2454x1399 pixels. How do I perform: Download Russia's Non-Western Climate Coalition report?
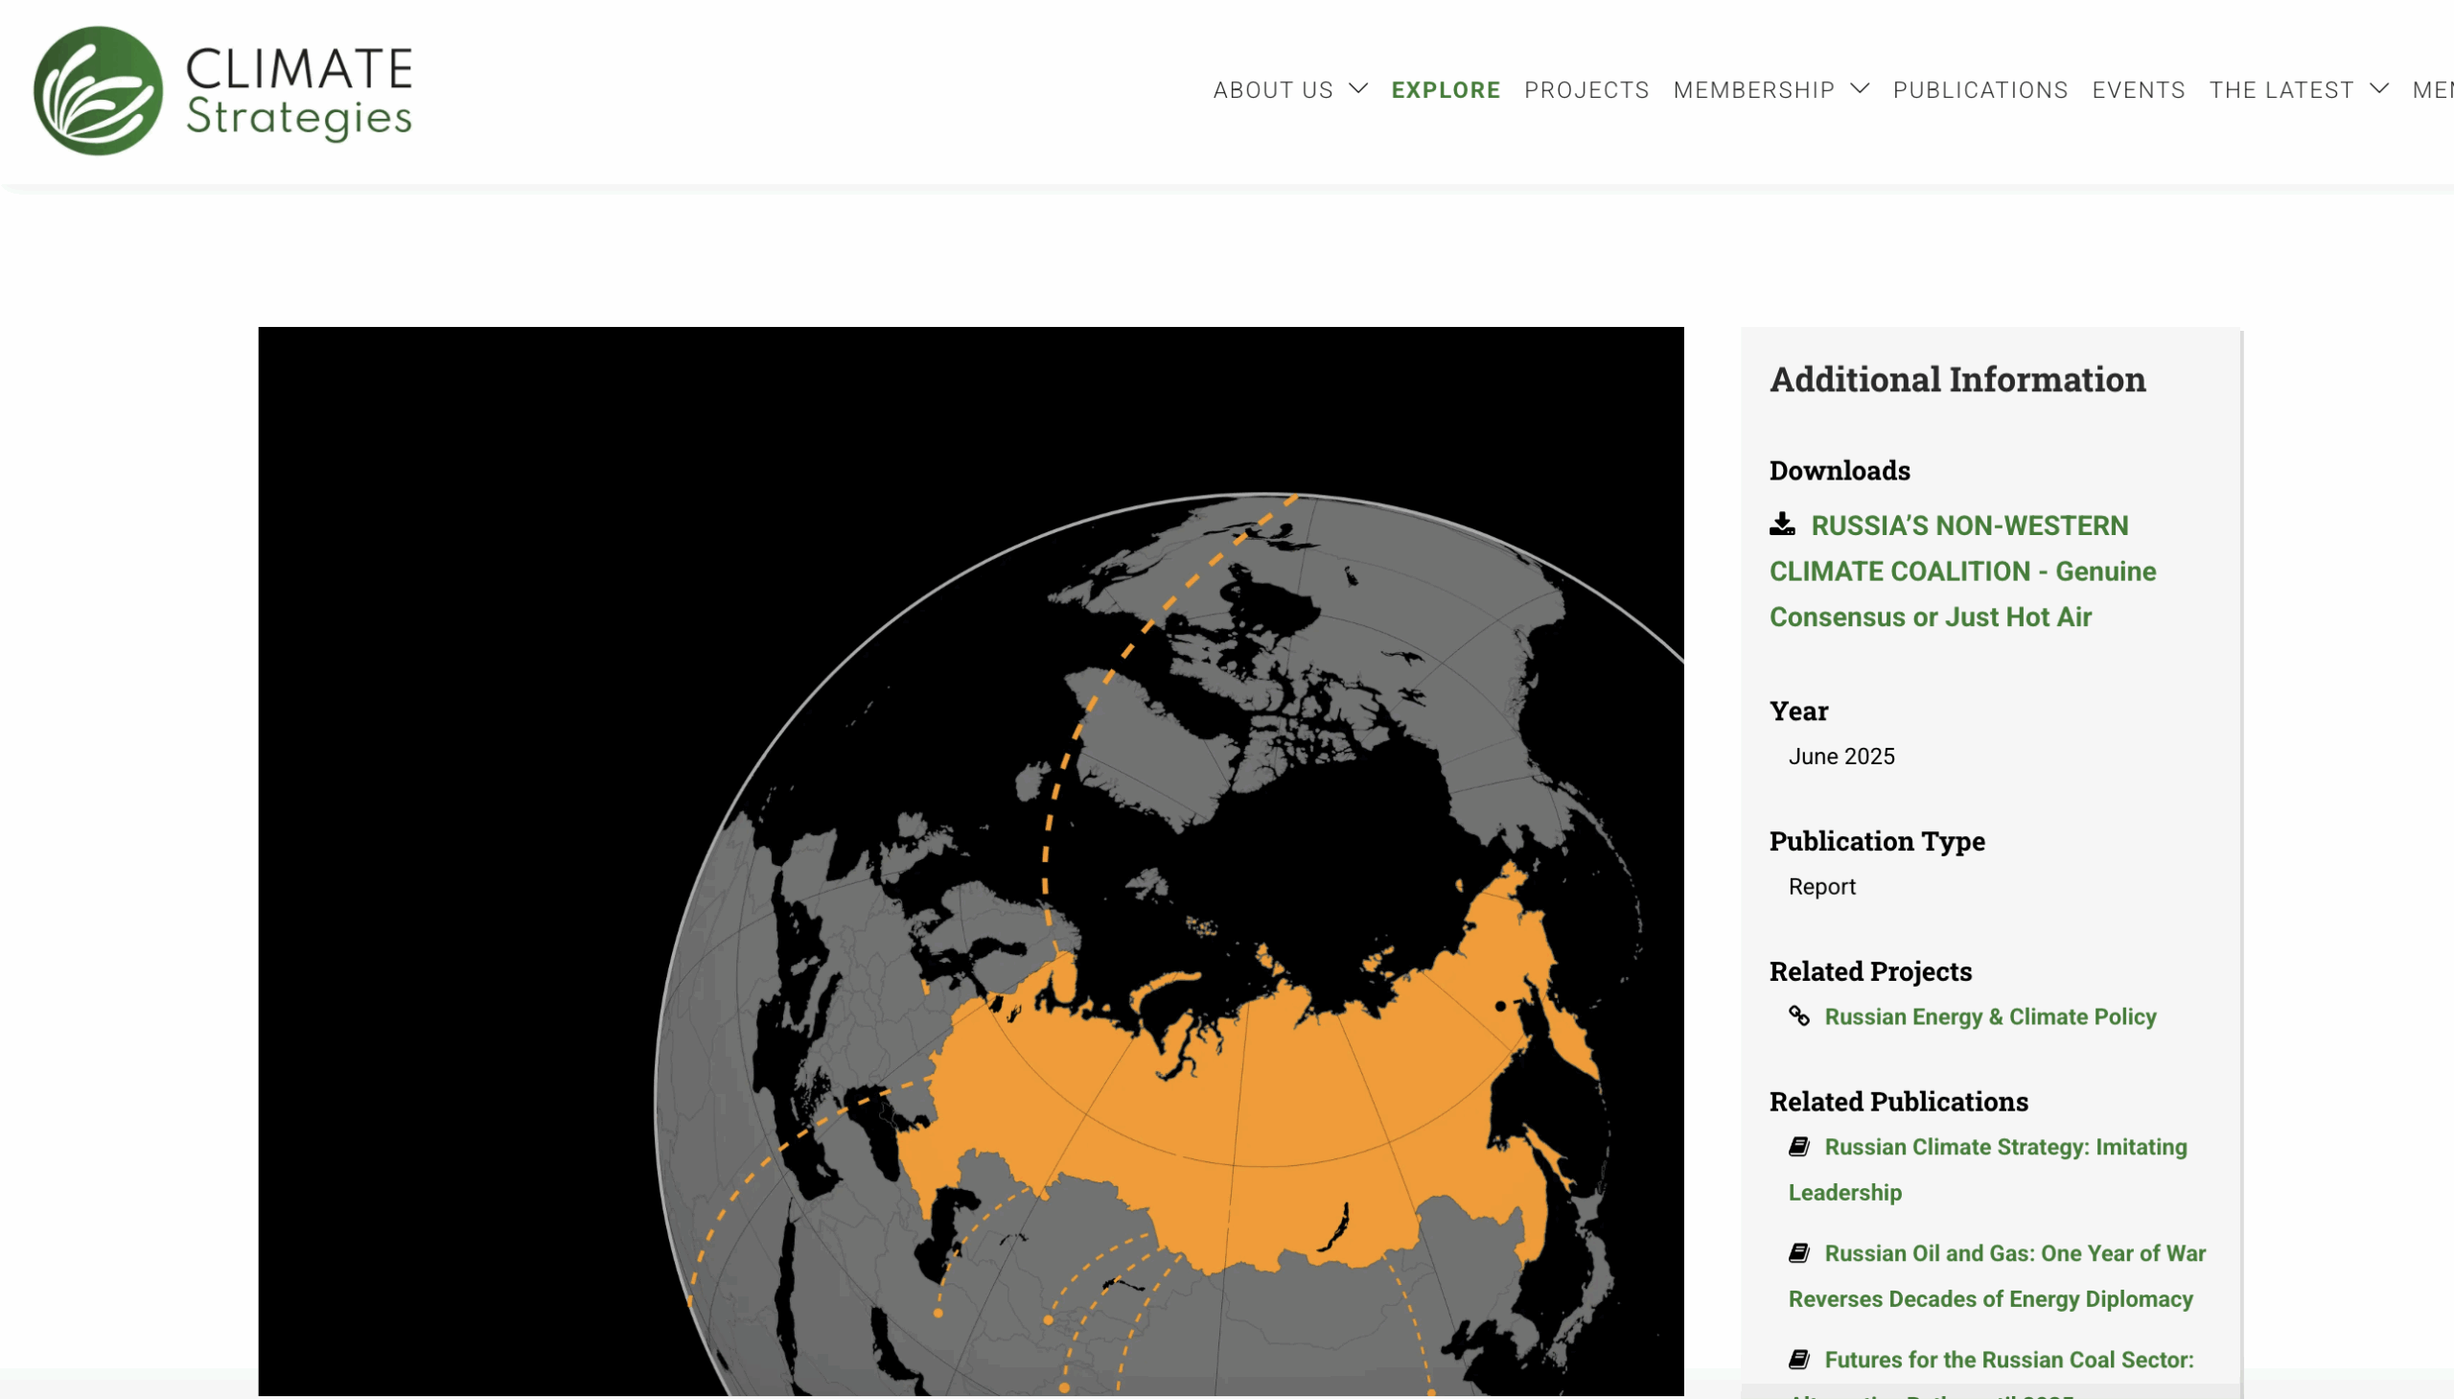[1963, 571]
